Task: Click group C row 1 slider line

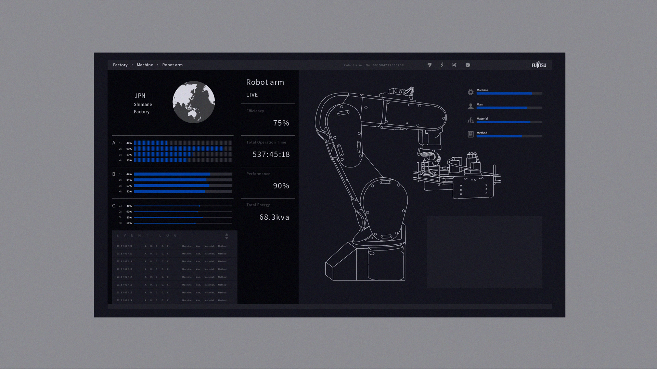Action: 183,206
